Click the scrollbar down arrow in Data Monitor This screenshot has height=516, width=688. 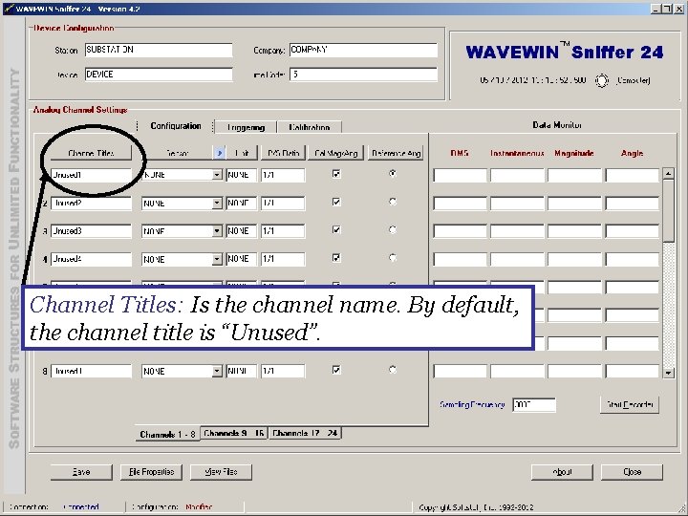tap(668, 373)
